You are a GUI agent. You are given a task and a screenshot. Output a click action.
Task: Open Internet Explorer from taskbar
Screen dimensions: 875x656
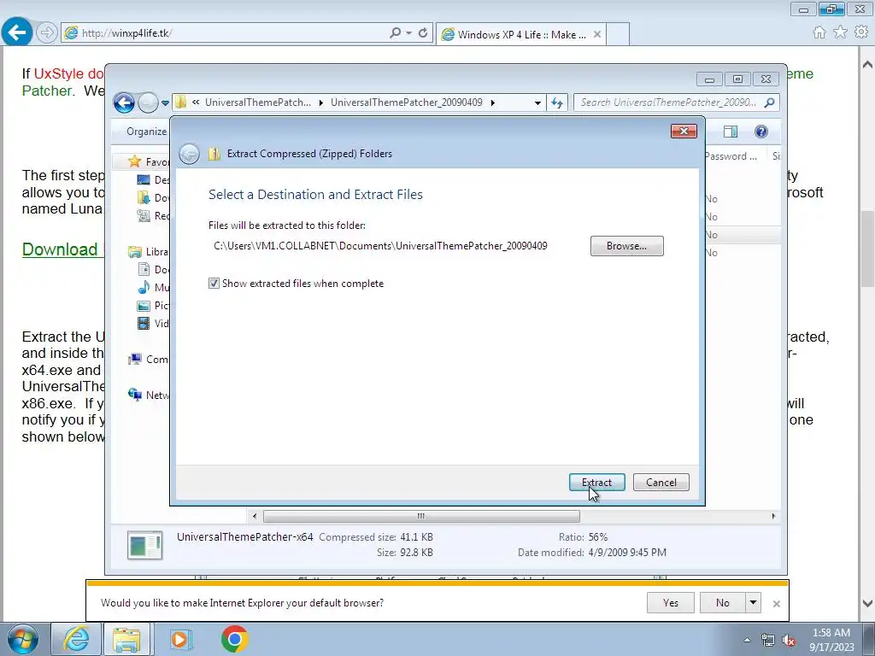pyautogui.click(x=76, y=639)
